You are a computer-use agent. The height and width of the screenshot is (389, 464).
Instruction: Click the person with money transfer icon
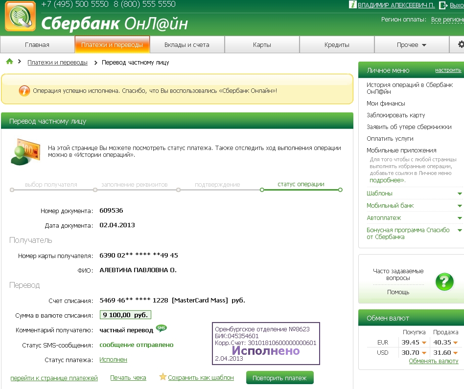[25, 152]
